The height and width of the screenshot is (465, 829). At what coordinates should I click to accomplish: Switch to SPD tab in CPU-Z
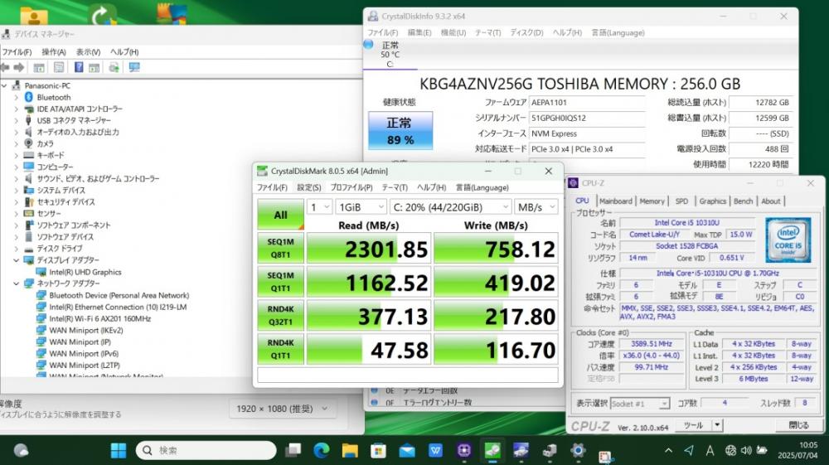point(681,201)
